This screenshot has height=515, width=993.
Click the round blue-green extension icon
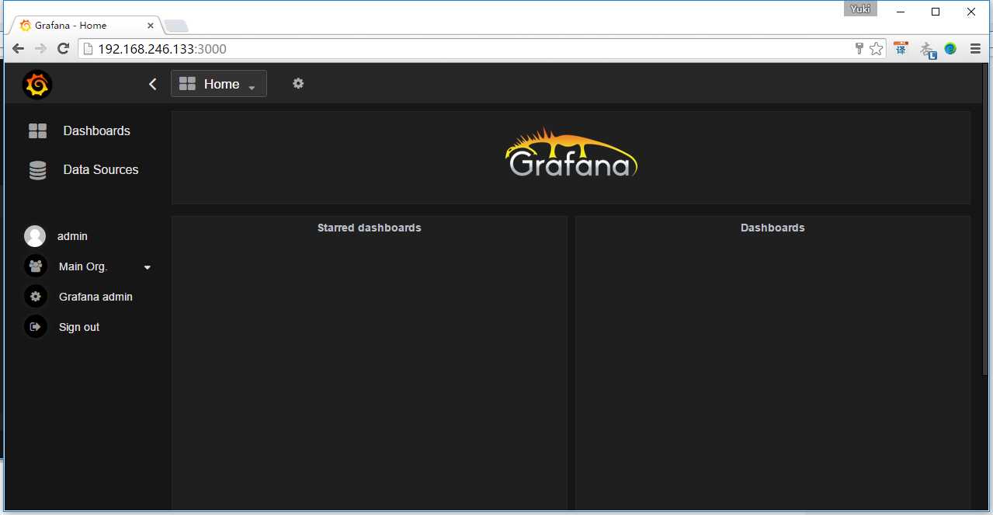pyautogui.click(x=950, y=49)
